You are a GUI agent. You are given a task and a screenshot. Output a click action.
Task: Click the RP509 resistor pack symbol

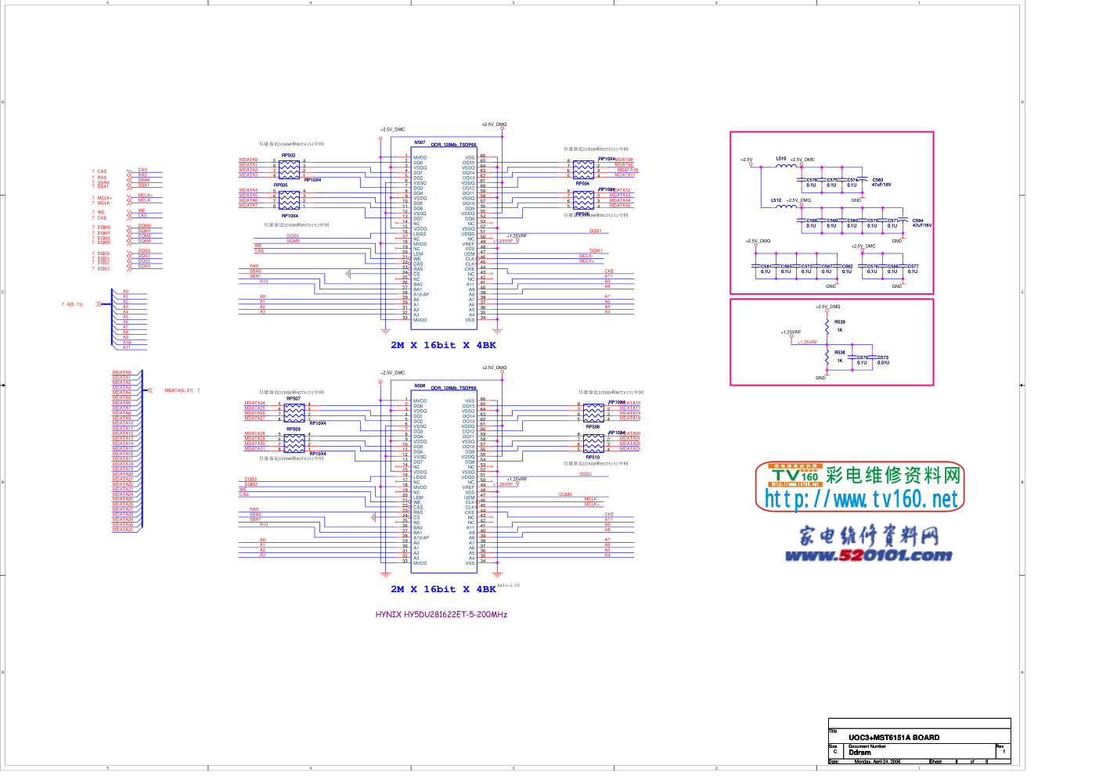tap(294, 442)
